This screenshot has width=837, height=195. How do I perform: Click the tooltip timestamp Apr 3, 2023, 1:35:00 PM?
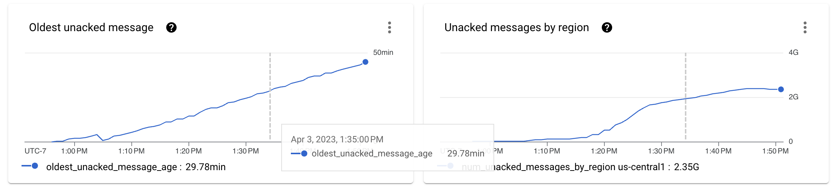pos(337,139)
